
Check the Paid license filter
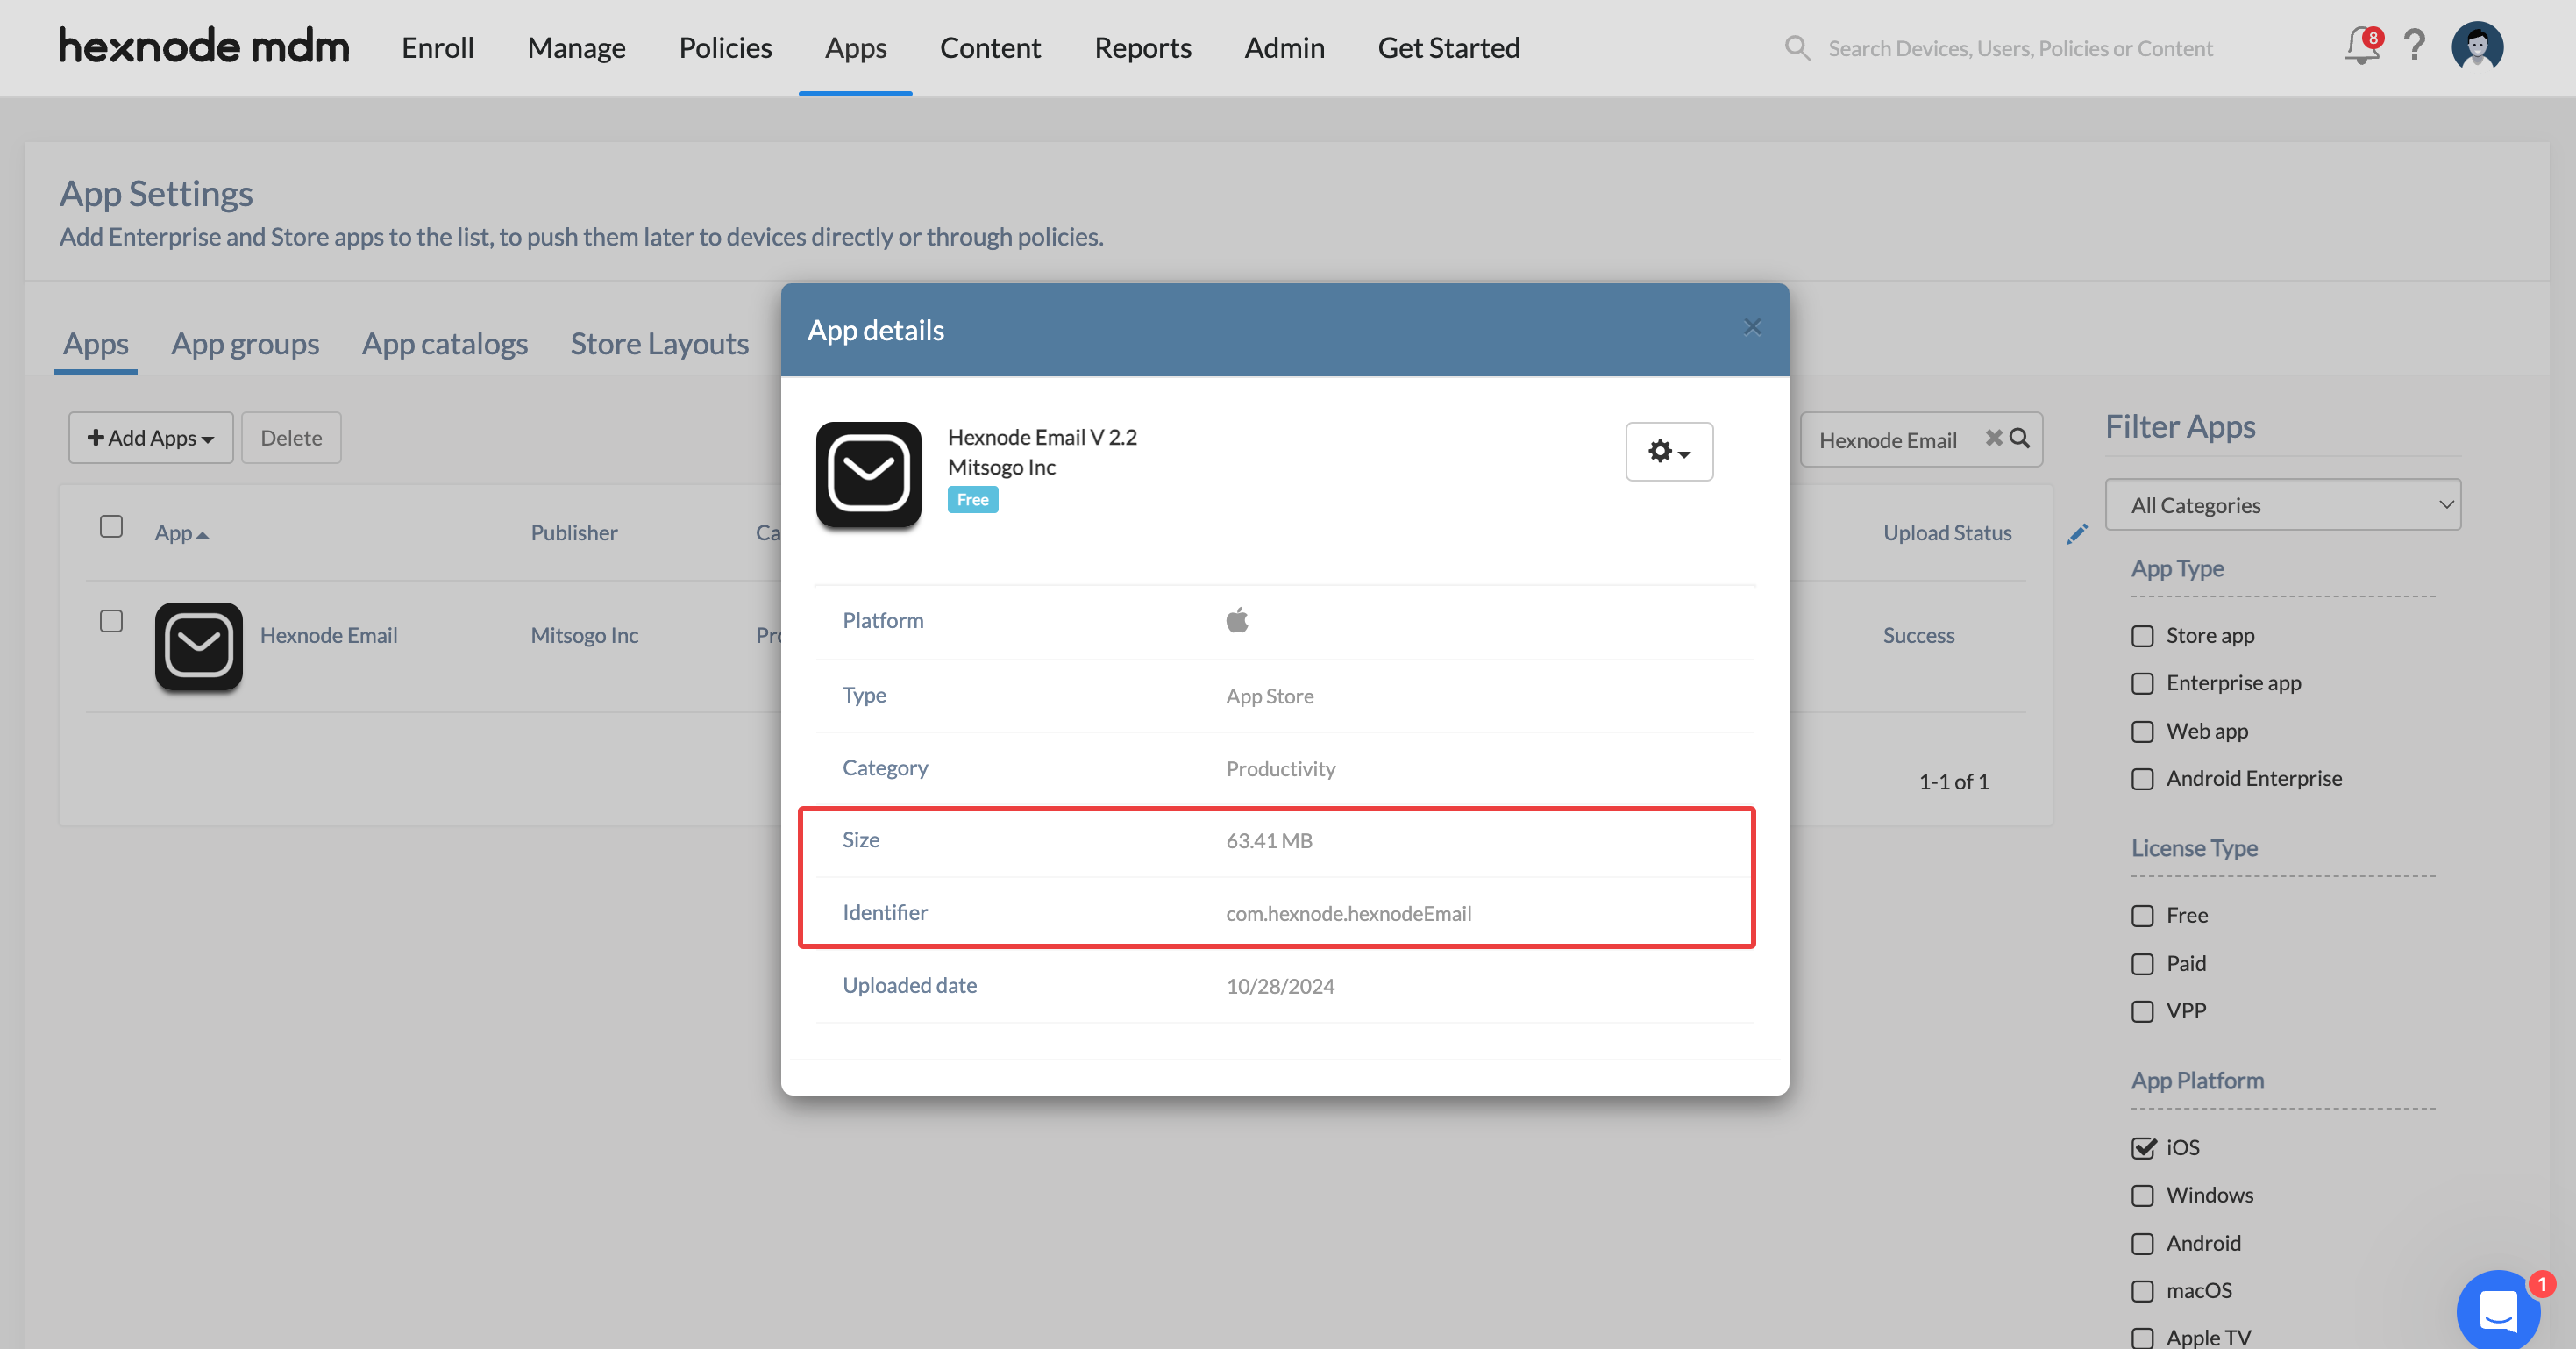tap(2142, 964)
